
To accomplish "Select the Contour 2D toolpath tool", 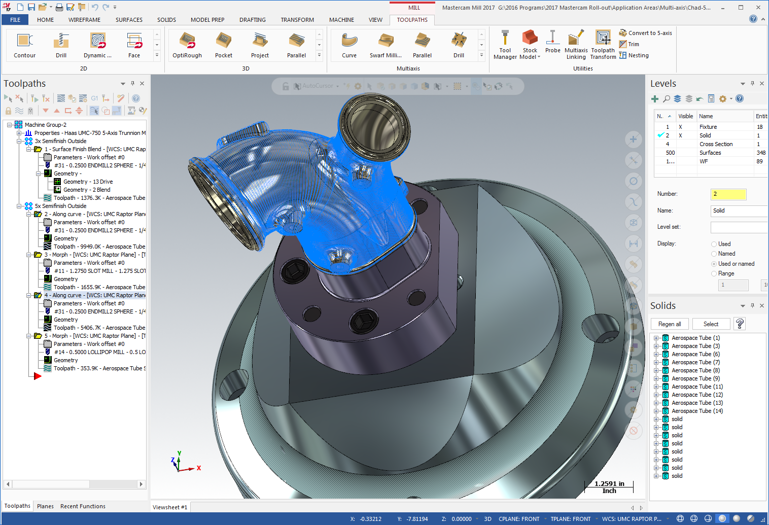I will click(25, 45).
